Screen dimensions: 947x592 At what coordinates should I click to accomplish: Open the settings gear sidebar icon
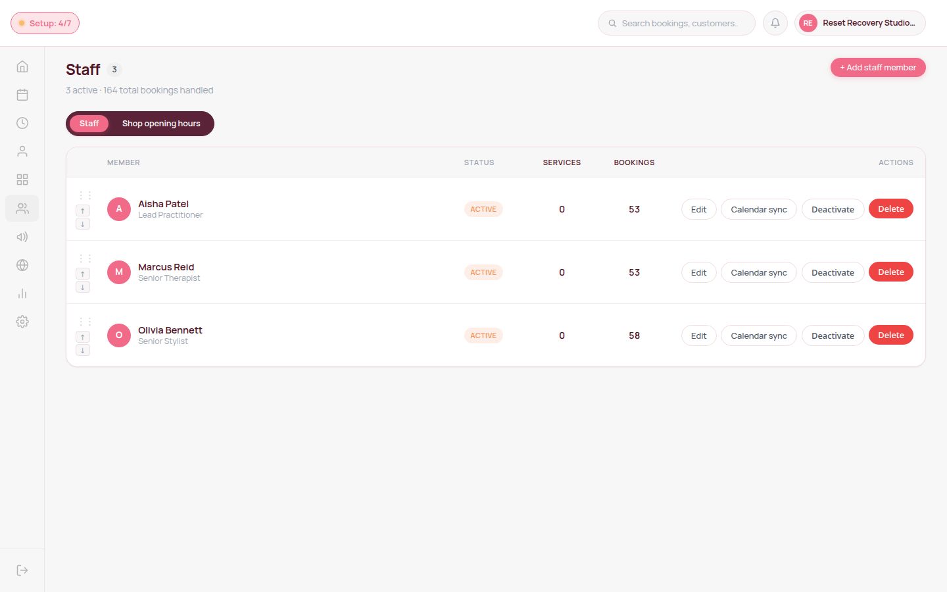pos(22,322)
